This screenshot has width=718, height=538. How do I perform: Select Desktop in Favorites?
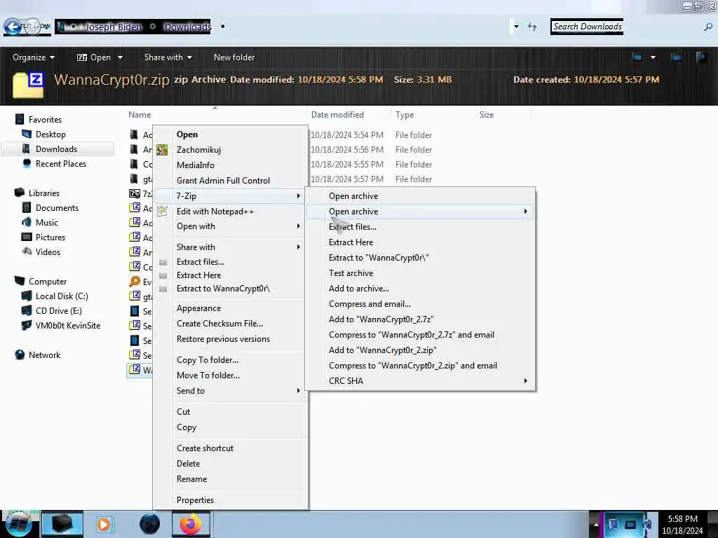50,134
